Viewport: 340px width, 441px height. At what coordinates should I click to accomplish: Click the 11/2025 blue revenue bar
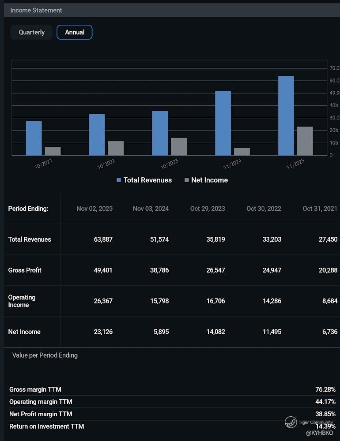coord(286,116)
